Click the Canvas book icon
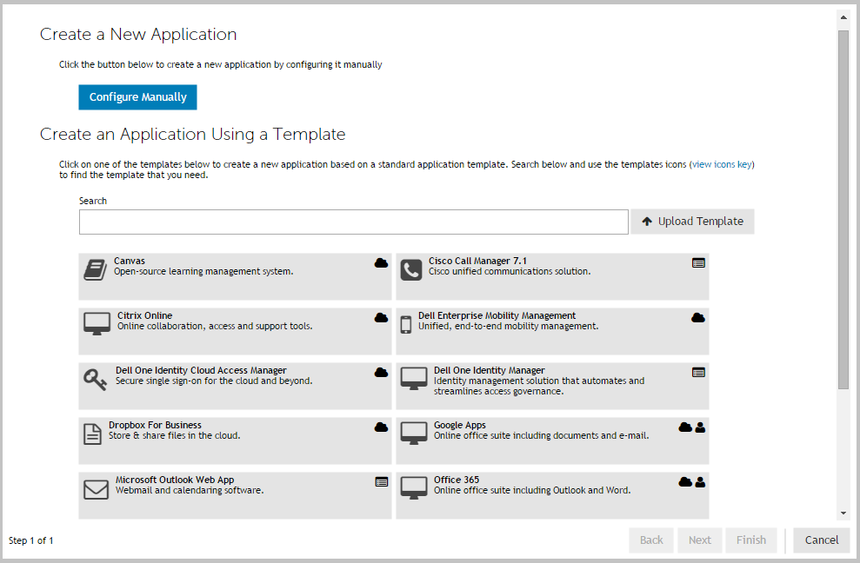Image resolution: width=860 pixels, height=563 pixels. pyautogui.click(x=95, y=269)
